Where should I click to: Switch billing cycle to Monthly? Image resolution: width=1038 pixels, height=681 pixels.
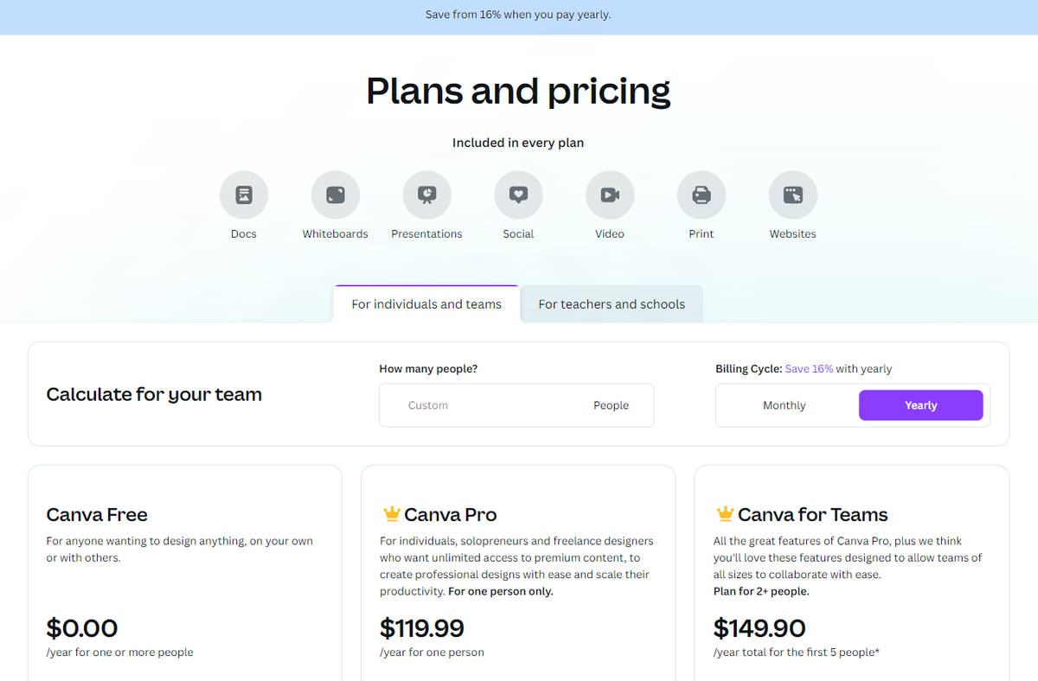tap(785, 405)
